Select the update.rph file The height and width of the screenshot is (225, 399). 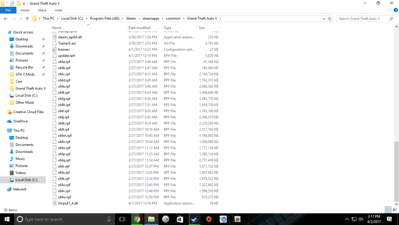tap(66, 56)
